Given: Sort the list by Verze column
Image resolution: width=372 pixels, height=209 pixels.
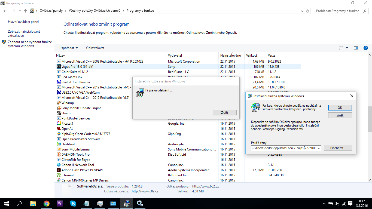Looking at the screenshot, I should [x=283, y=56].
